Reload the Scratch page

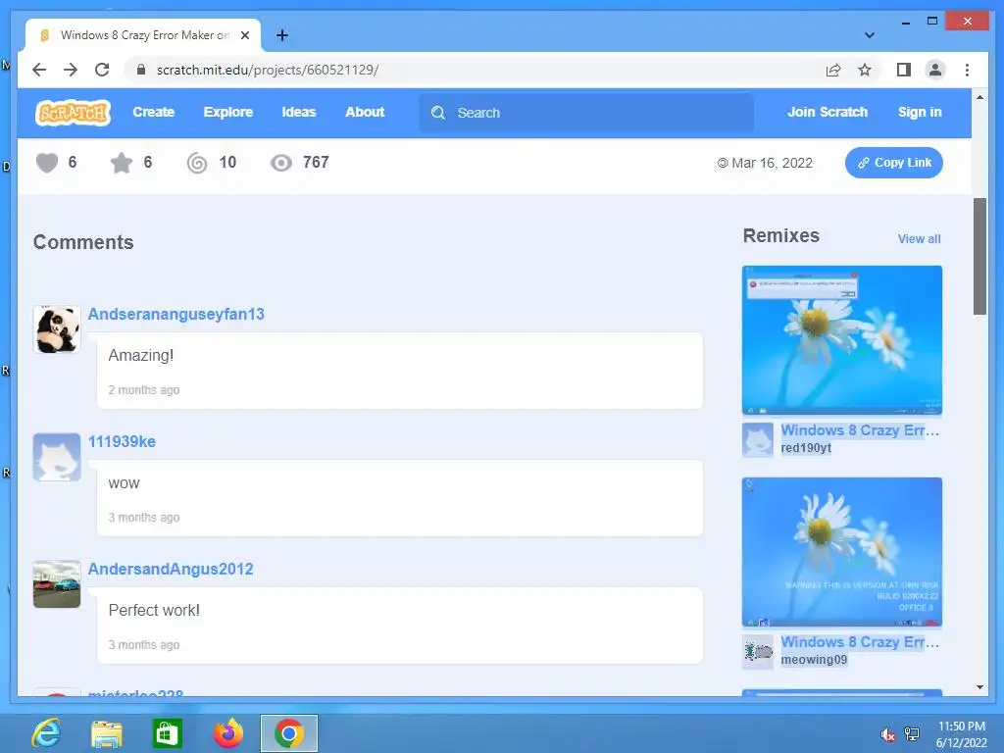pos(102,70)
